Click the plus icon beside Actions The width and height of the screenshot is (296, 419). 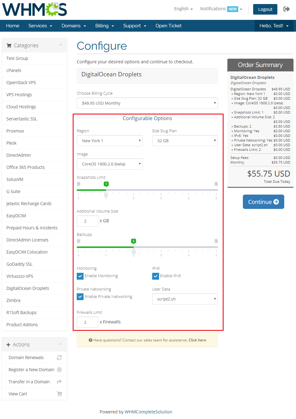[x=8, y=345]
